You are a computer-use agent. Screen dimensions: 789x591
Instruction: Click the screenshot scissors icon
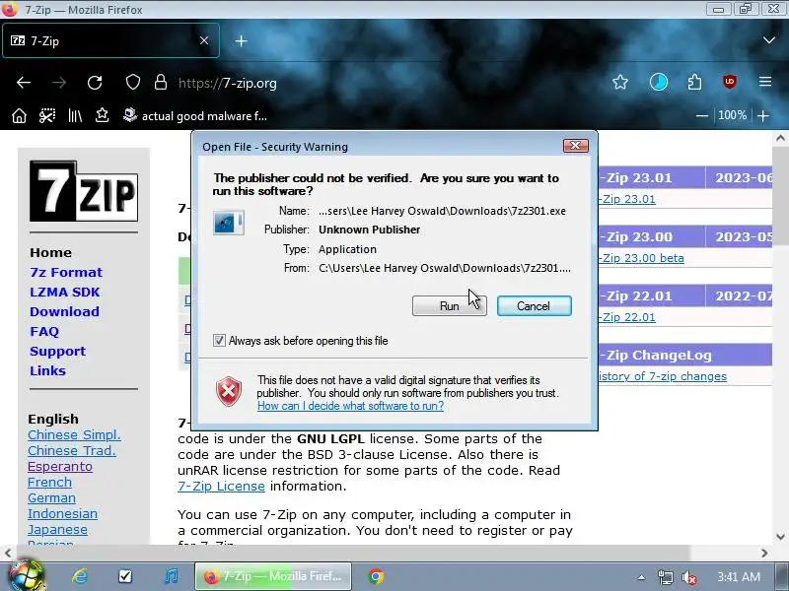point(47,116)
